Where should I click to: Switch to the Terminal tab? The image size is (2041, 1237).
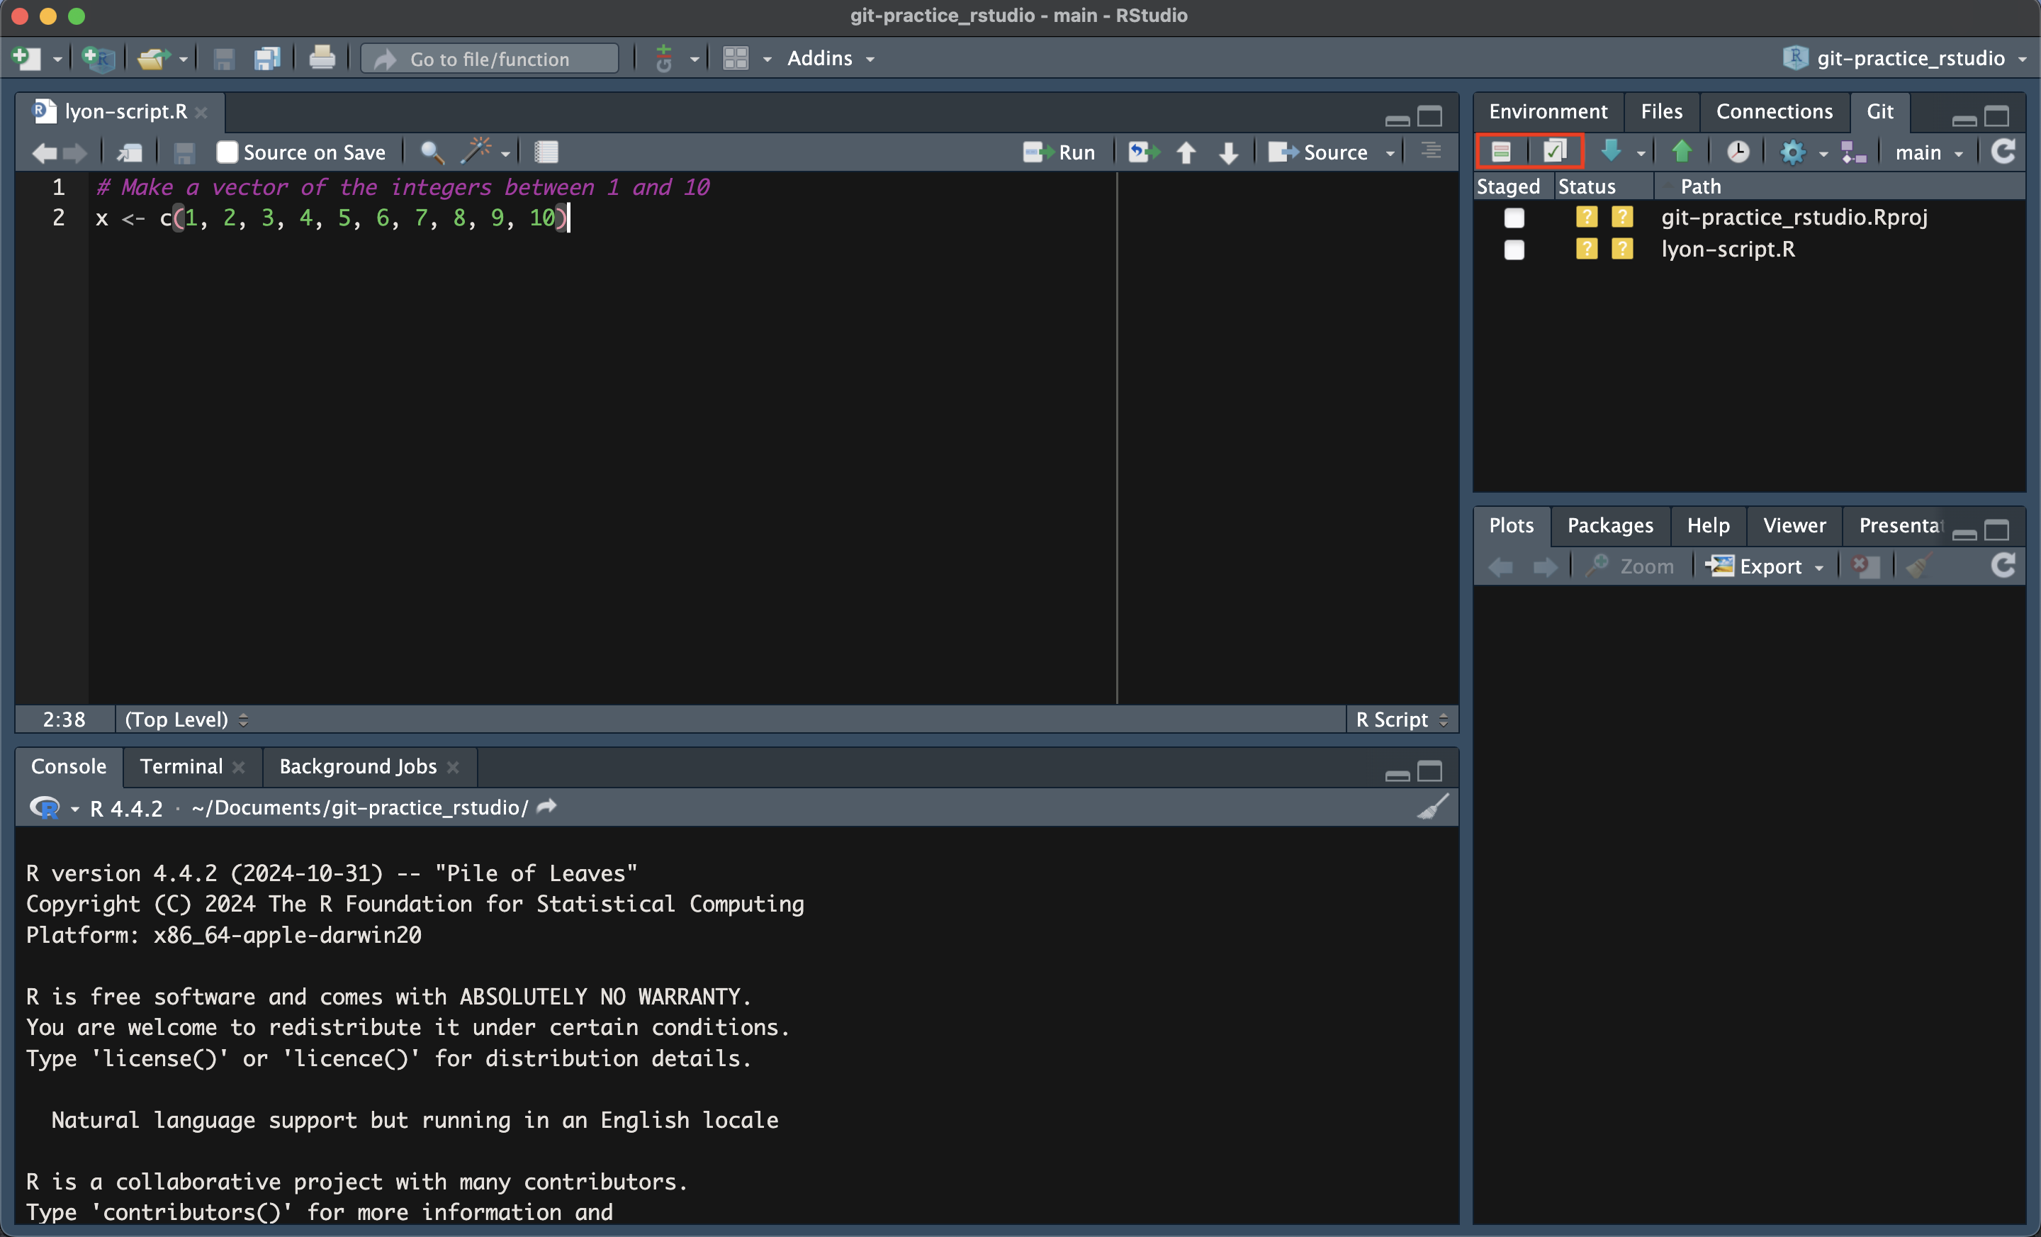pos(181,766)
